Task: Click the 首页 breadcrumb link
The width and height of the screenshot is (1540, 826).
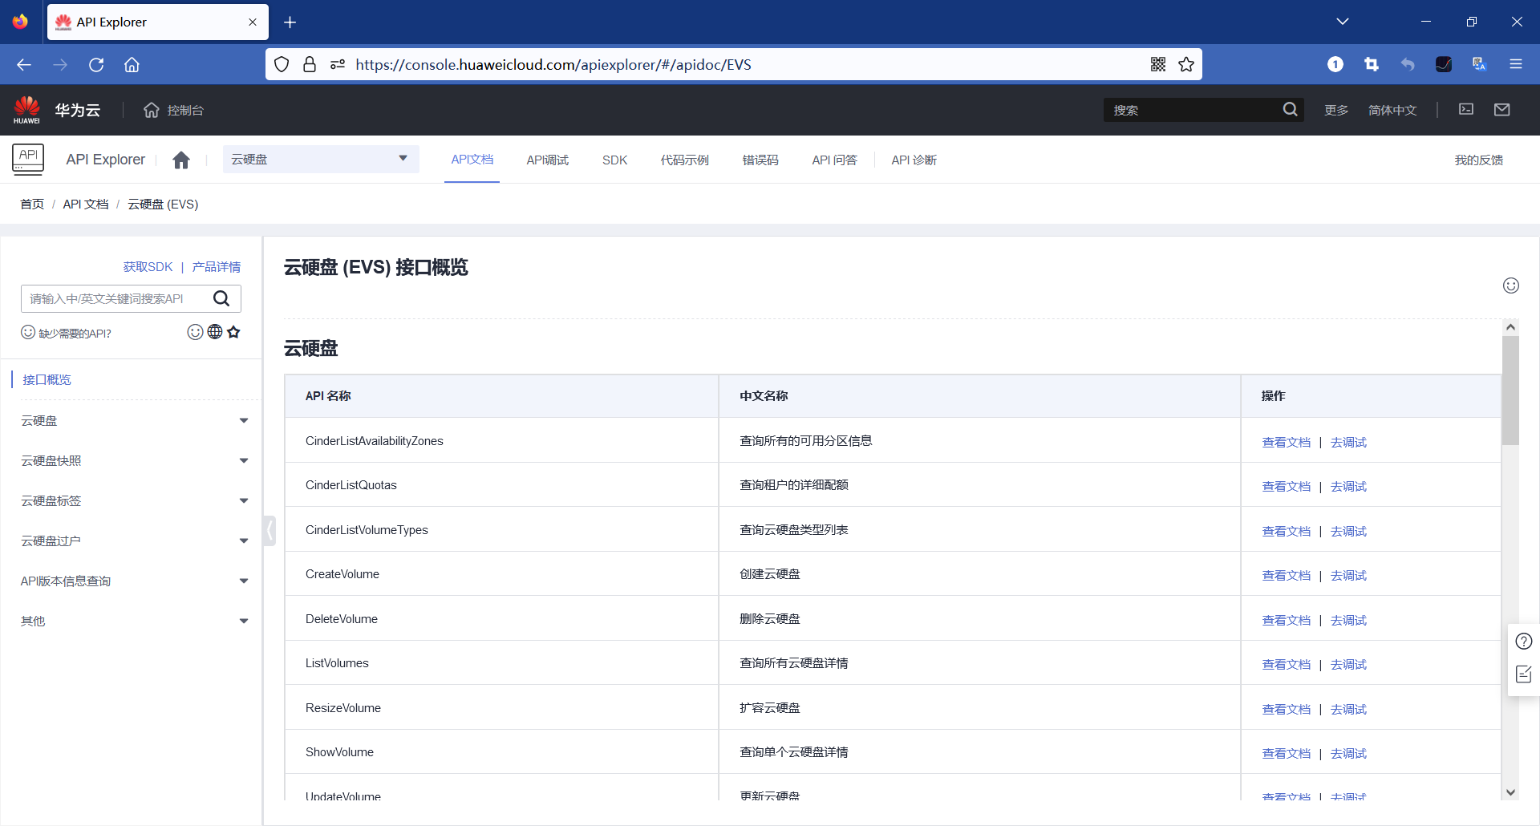Action: 32,204
